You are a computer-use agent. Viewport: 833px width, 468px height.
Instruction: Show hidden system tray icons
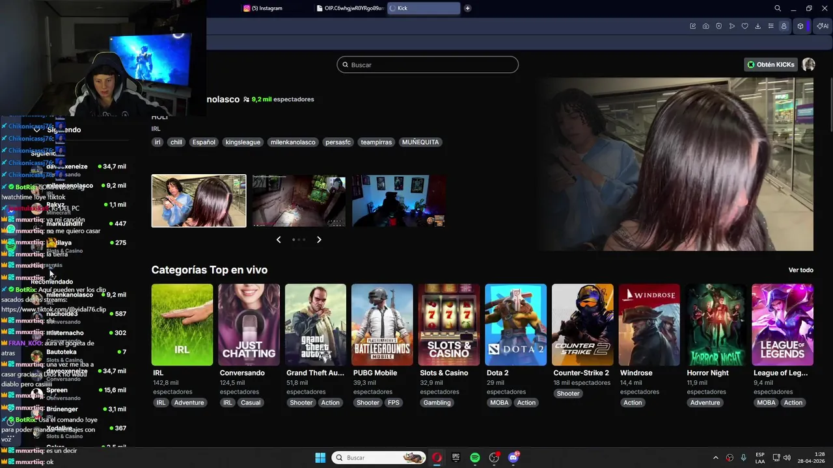point(715,458)
